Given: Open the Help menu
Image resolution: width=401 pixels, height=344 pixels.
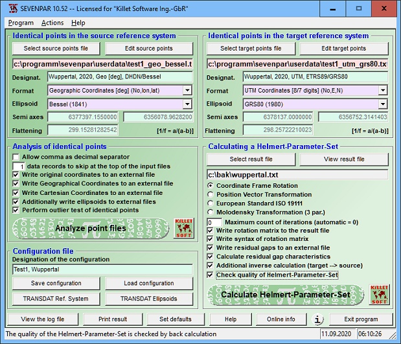Looking at the screenshot, I should pos(78,23).
